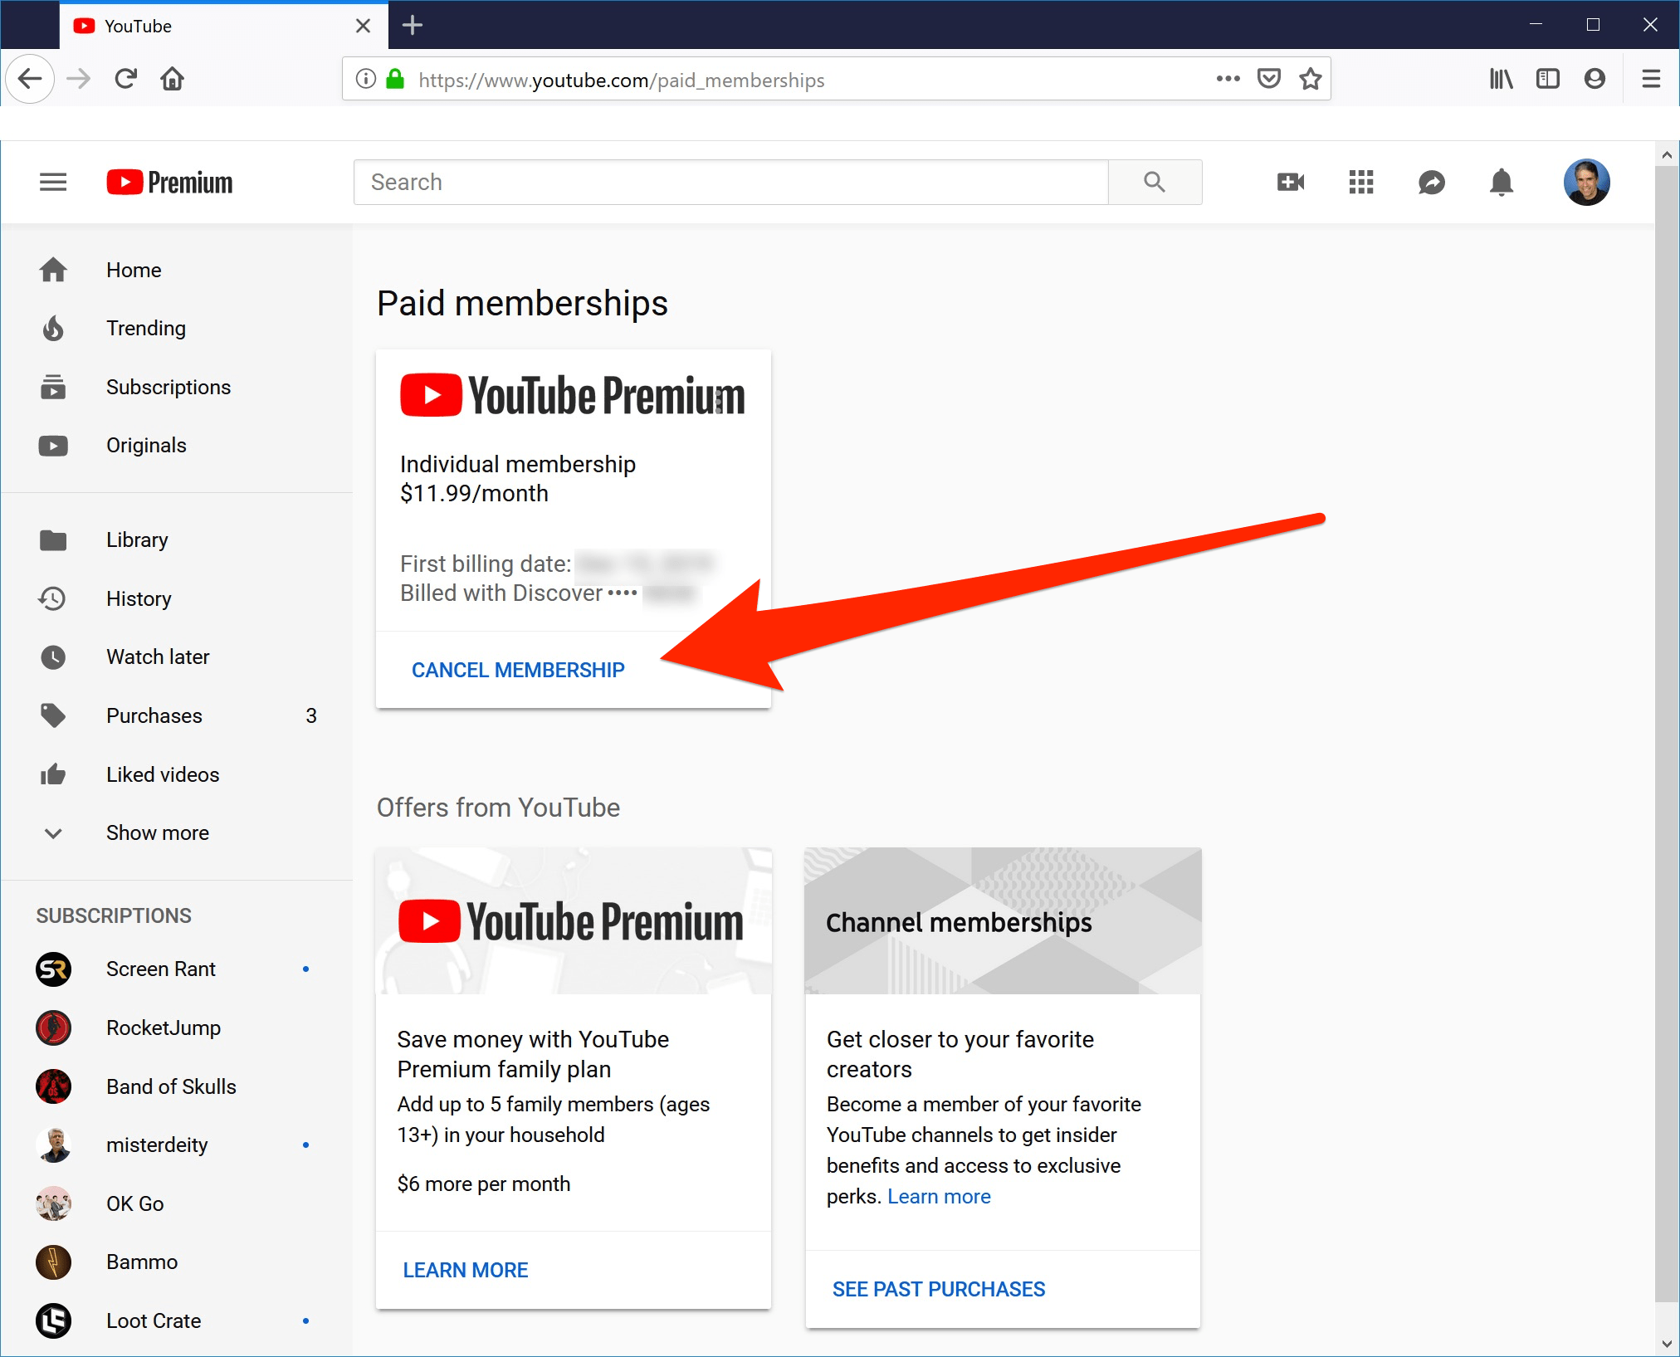Screen dimensions: 1680x1357
Task: Go to Trending in sidebar
Action: [145, 328]
